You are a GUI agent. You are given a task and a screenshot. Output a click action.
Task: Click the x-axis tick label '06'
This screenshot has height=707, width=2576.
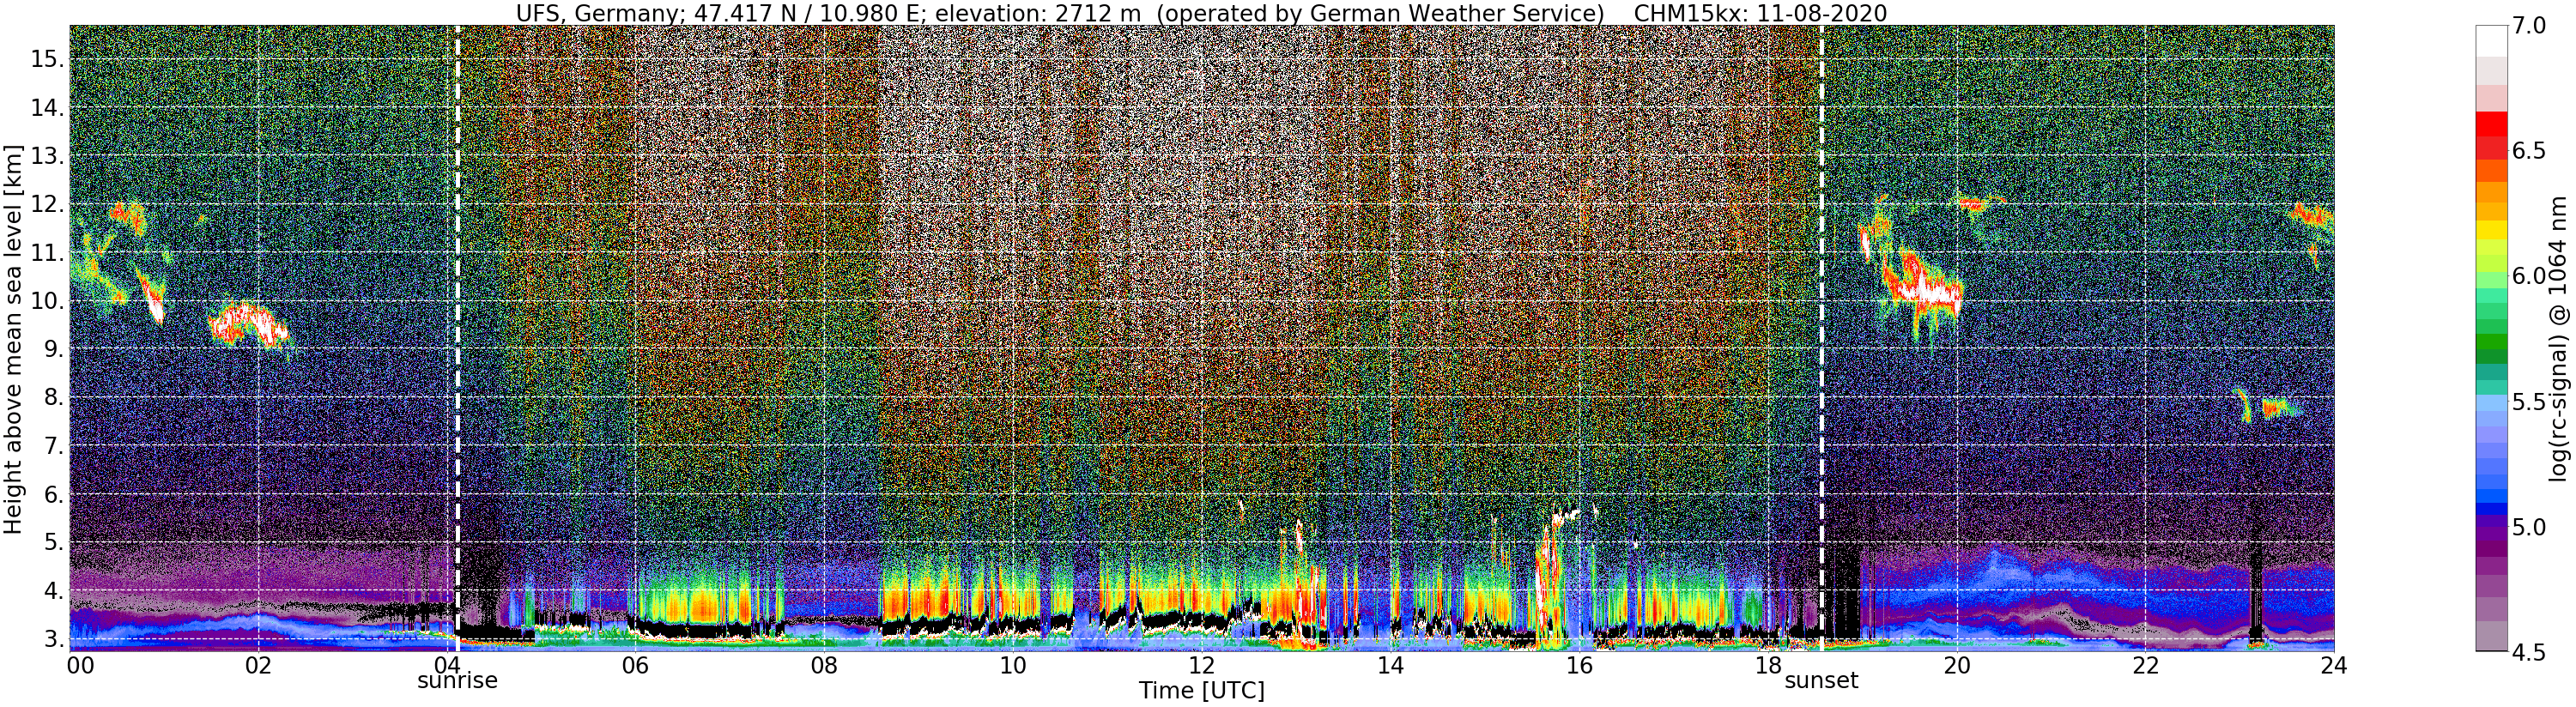pos(635,665)
